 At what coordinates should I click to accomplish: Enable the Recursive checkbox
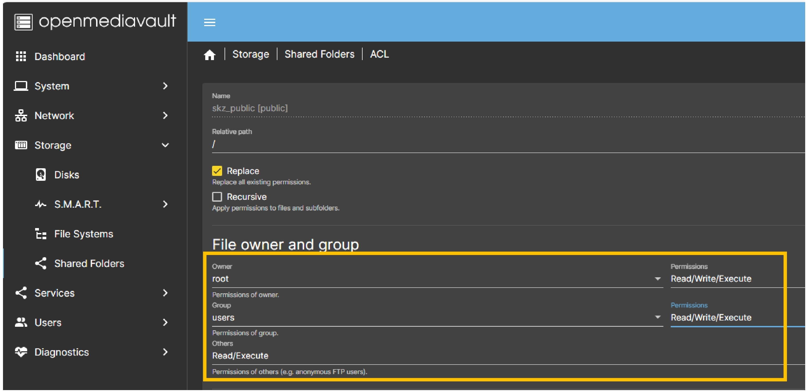click(x=217, y=197)
